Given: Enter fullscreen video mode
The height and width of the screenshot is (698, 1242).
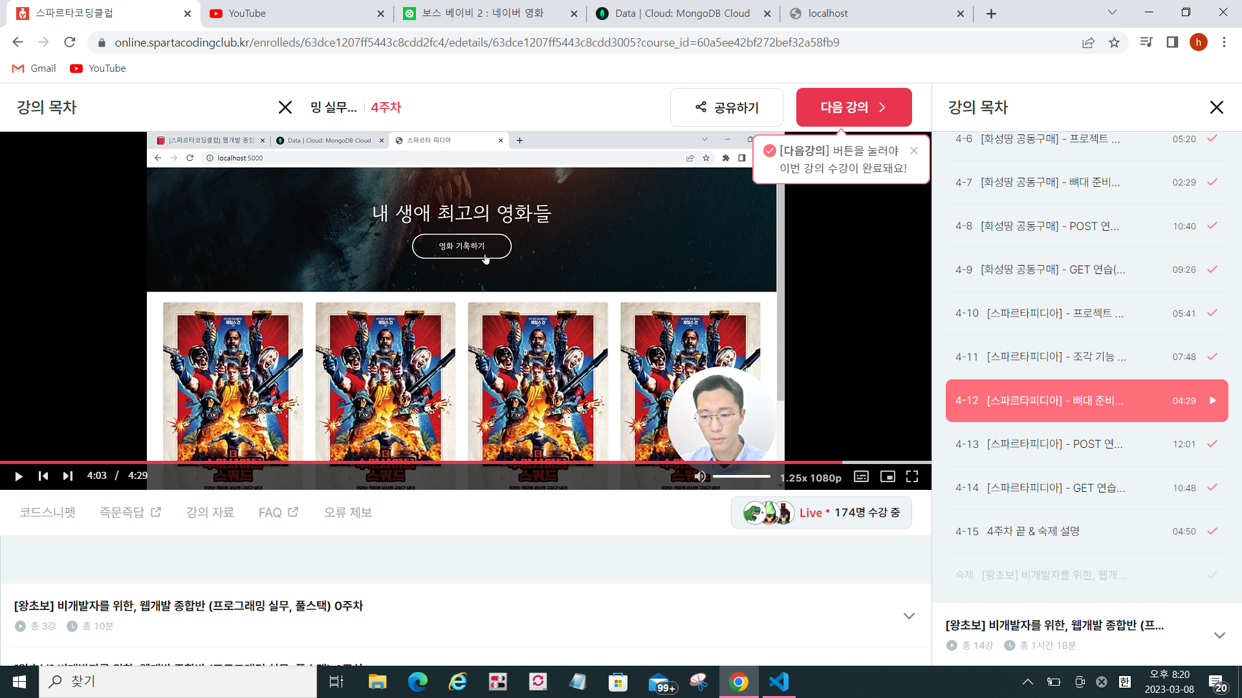Looking at the screenshot, I should [x=912, y=476].
